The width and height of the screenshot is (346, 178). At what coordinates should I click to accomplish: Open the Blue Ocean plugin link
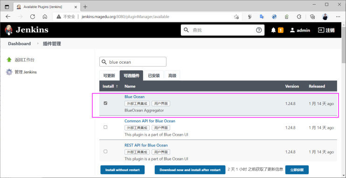135,97
